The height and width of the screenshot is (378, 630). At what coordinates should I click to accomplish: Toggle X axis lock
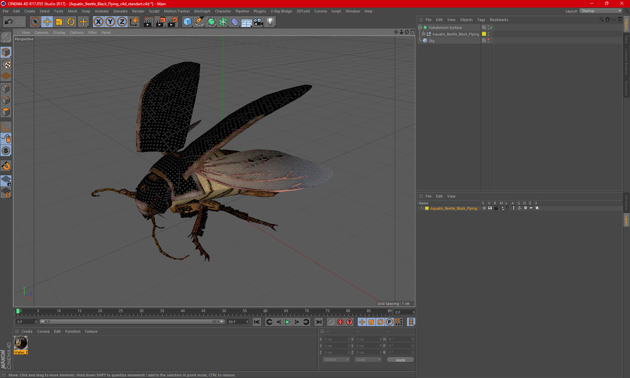(x=98, y=22)
